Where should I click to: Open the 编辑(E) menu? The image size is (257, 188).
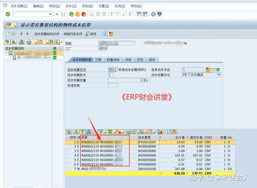coord(38,6)
